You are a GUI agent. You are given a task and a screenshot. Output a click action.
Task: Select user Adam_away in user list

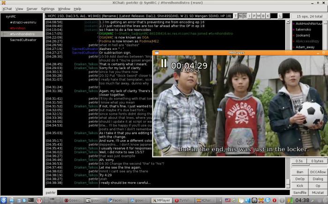point(307,47)
